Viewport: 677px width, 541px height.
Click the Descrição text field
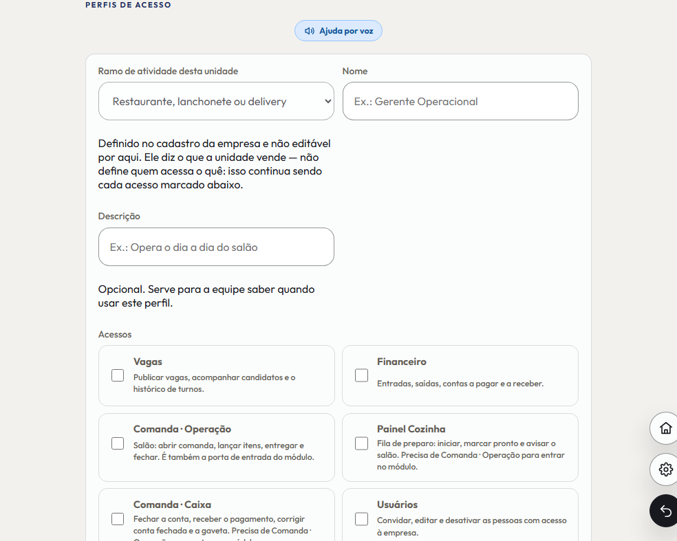pyautogui.click(x=216, y=247)
